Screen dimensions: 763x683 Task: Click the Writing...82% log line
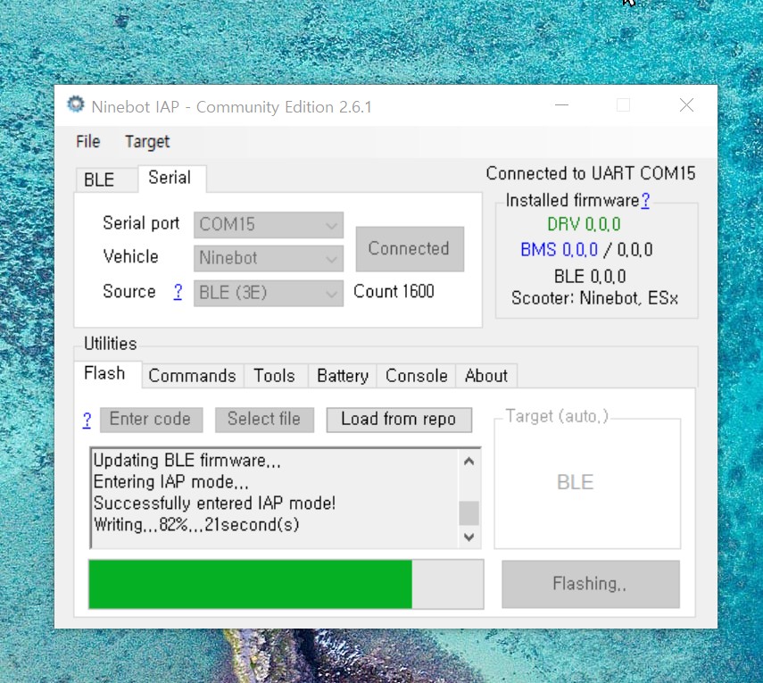click(196, 525)
